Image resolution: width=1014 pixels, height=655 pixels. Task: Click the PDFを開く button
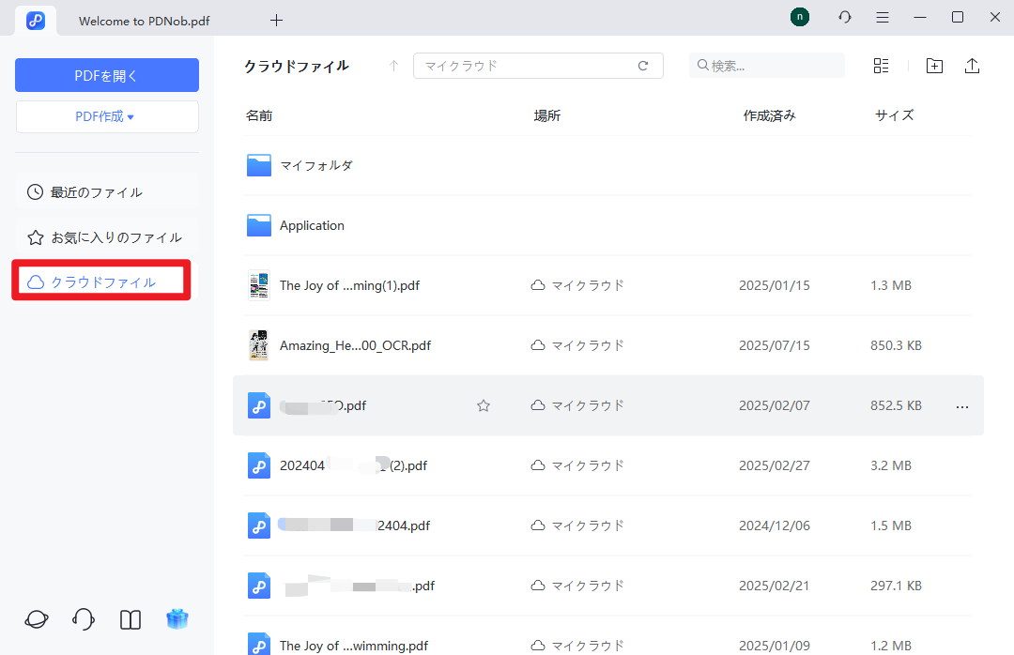pos(106,74)
